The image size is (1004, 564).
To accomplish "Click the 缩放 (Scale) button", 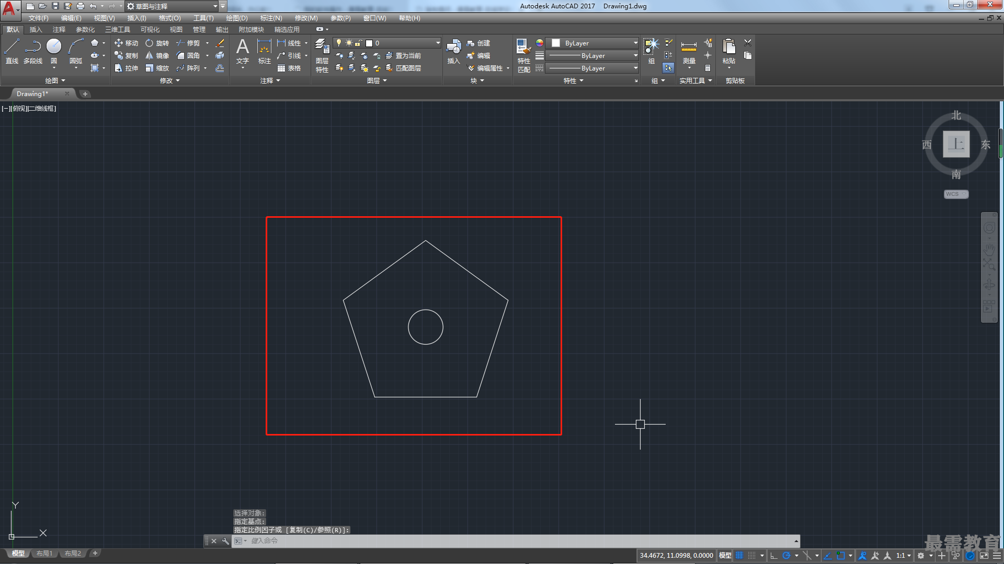I will click(157, 68).
